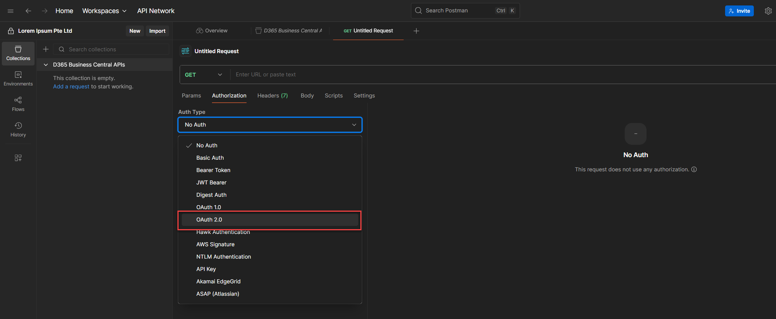Select Basic Auth option
Viewport: 776px width, 319px height.
coord(270,158)
